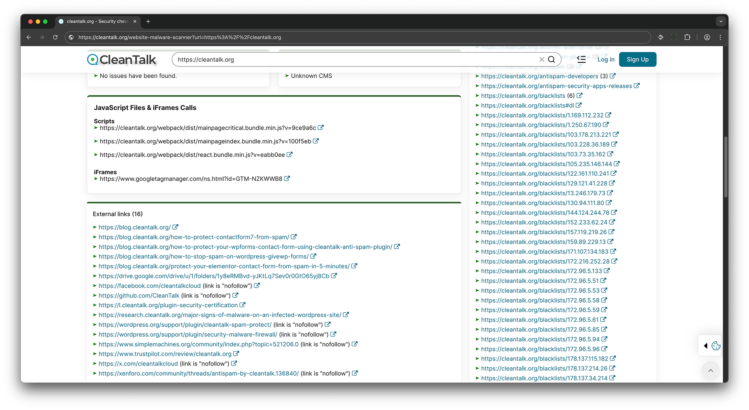Open wordpress.org cleantalk-spam-protect support link
Image resolution: width=749 pixels, height=410 pixels.
tap(185, 324)
